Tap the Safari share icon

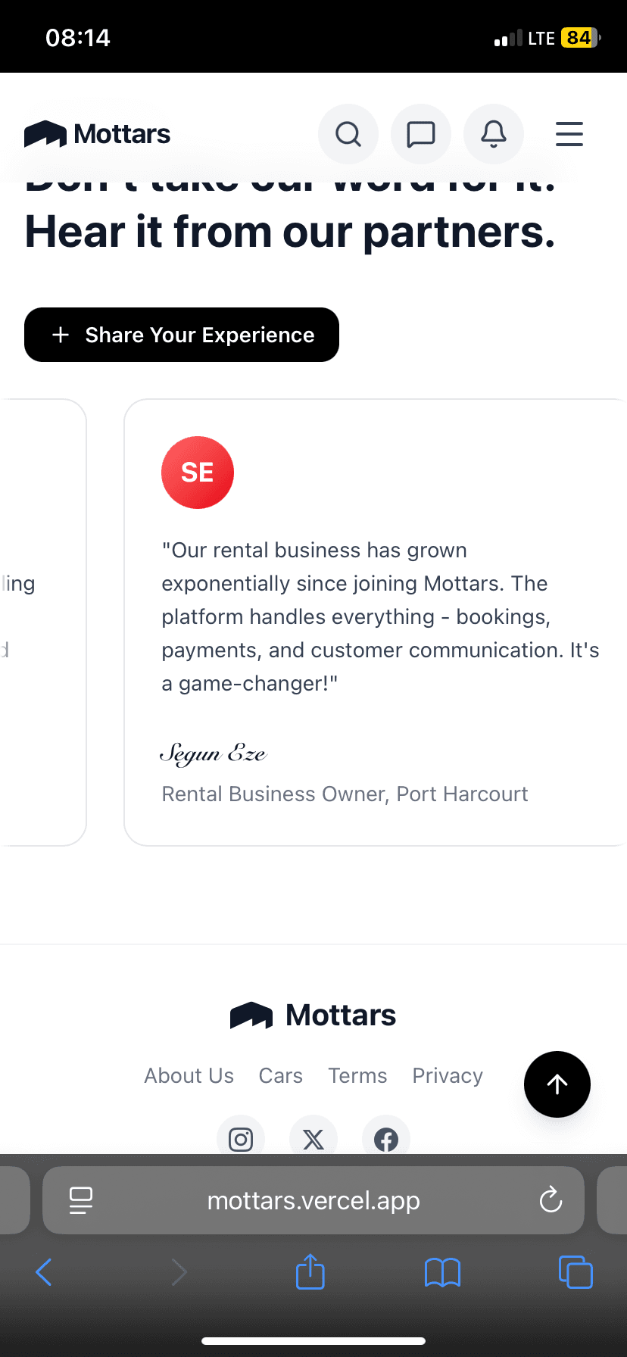click(310, 1272)
